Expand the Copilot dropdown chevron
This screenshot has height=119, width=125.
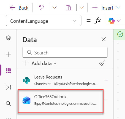tap(119, 21)
